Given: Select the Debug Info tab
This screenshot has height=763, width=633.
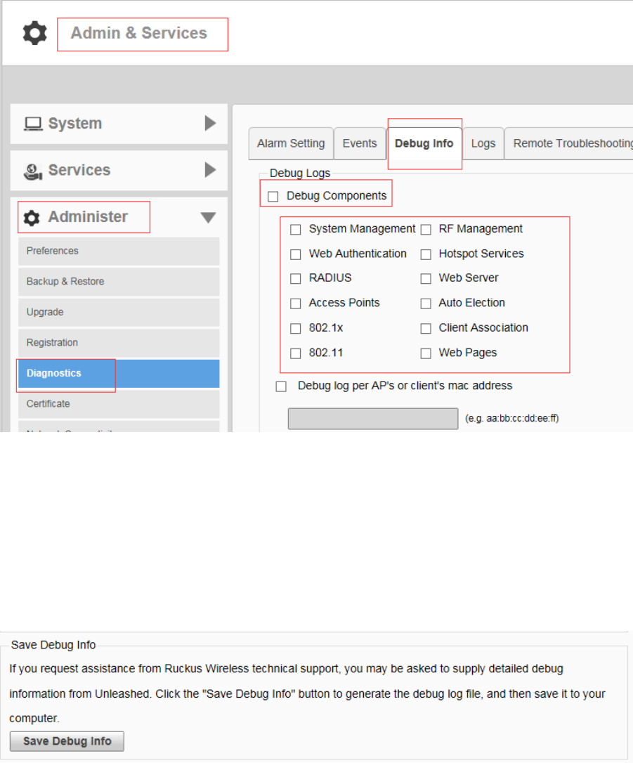Looking at the screenshot, I should pos(424,143).
